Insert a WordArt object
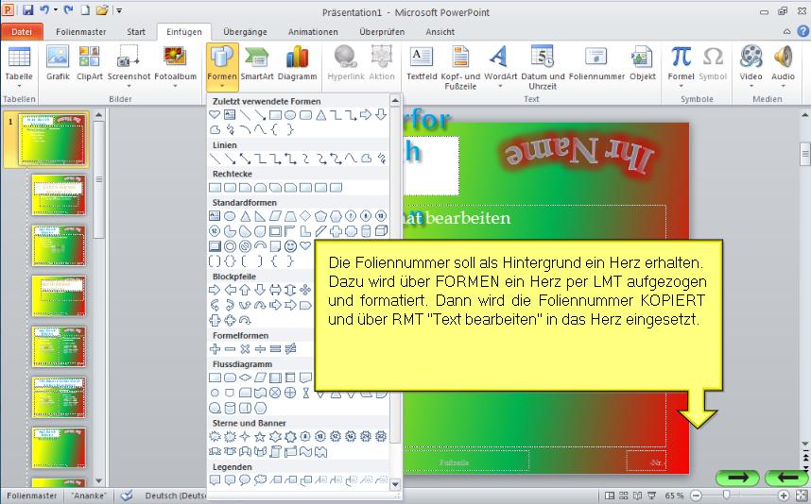This screenshot has height=504, width=811. tap(501, 64)
